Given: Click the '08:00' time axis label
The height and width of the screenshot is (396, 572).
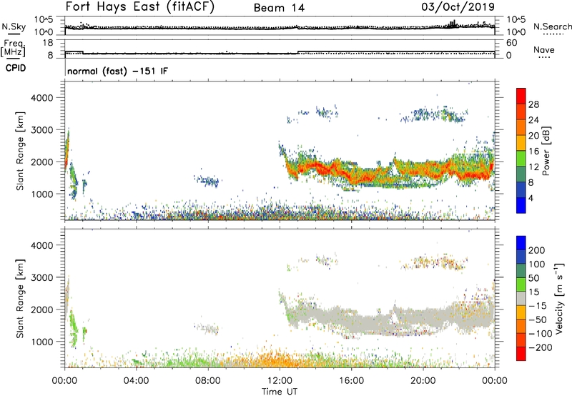Looking at the screenshot, I should point(208,381).
